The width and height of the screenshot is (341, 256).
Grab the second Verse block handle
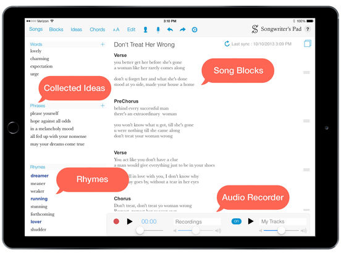tap(306, 169)
